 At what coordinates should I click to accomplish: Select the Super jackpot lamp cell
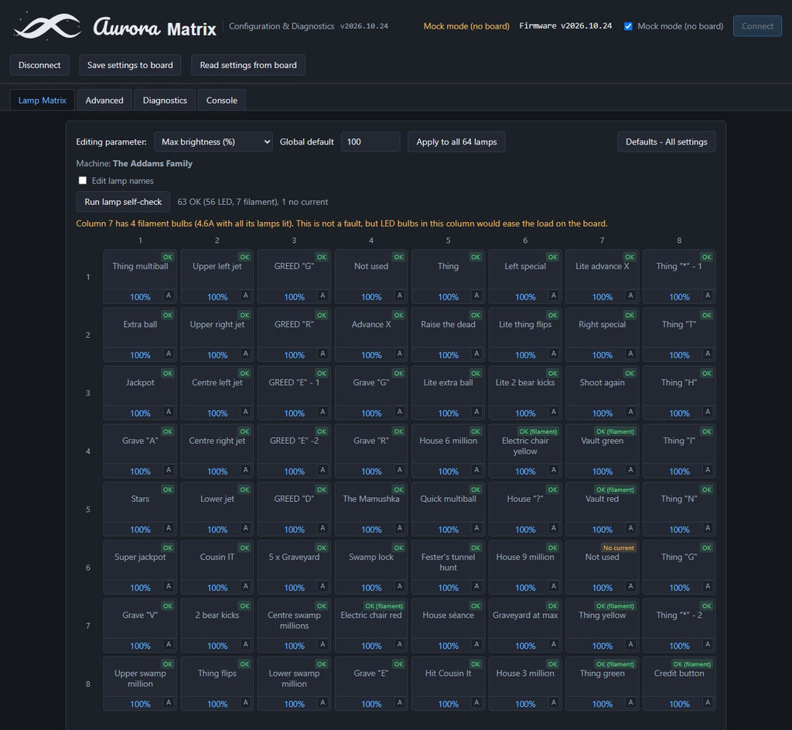(140, 567)
